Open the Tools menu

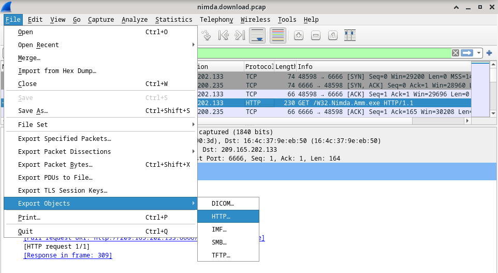287,20
